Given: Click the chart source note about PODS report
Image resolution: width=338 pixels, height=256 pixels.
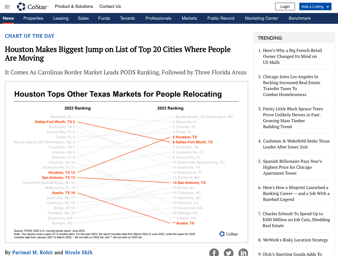Looking at the screenshot, I should [104, 234].
